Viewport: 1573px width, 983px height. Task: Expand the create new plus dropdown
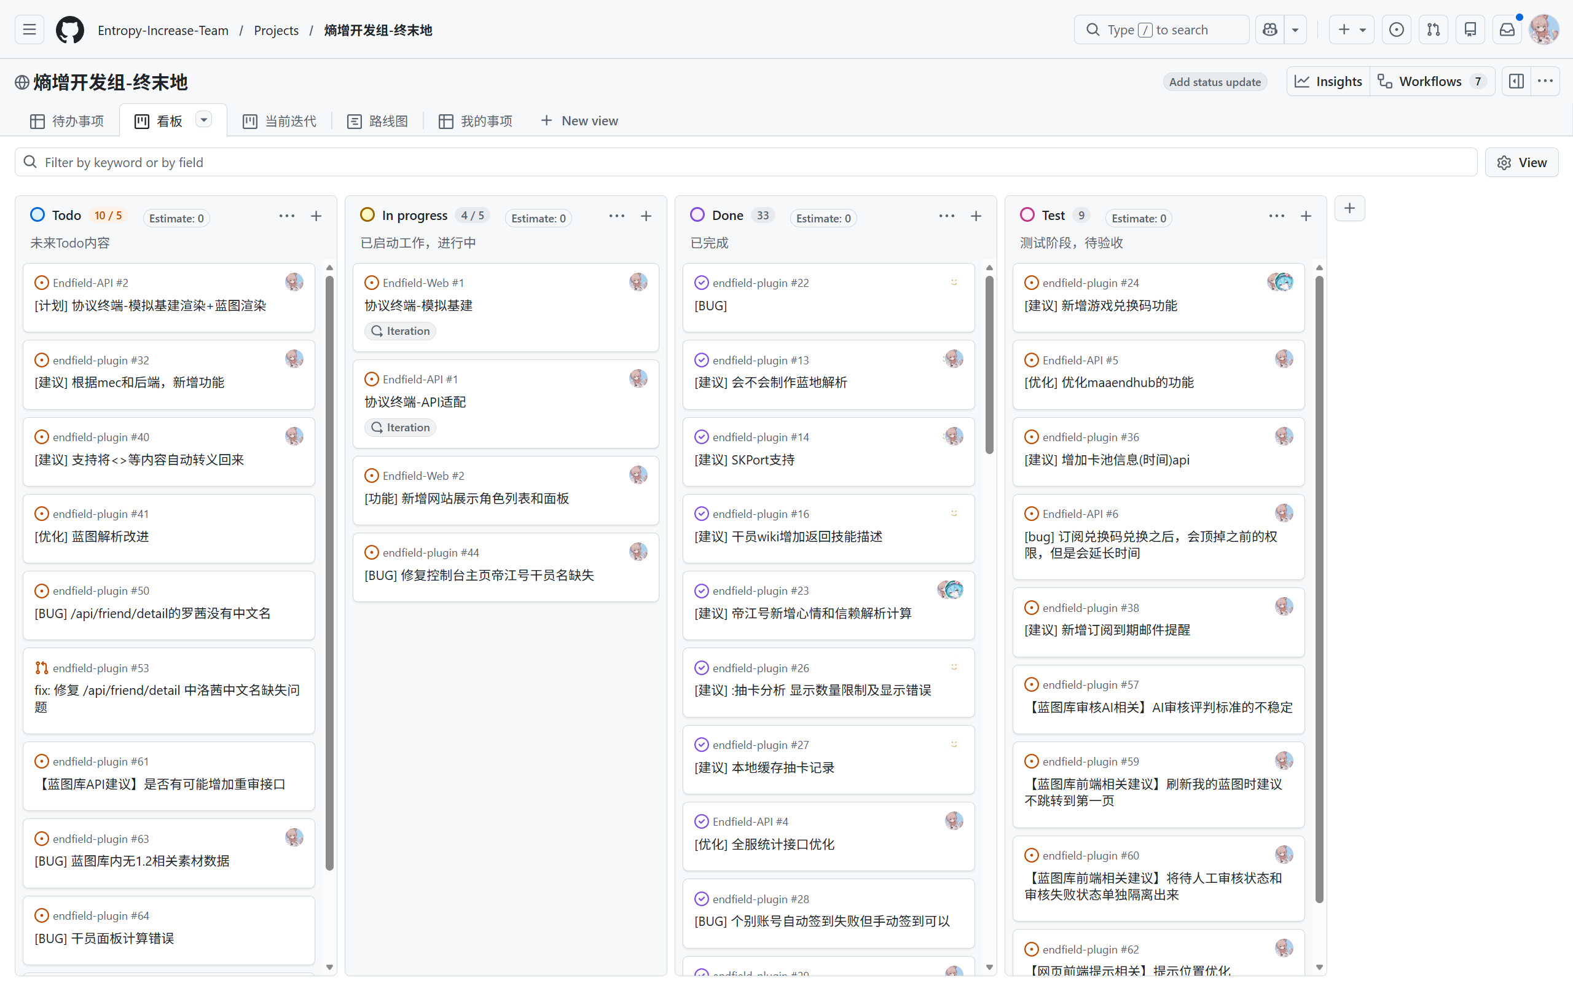(1351, 30)
